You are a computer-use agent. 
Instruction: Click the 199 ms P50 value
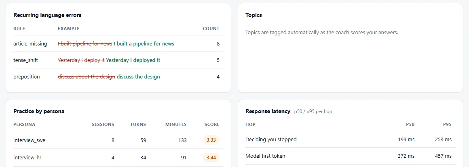pos(406,139)
